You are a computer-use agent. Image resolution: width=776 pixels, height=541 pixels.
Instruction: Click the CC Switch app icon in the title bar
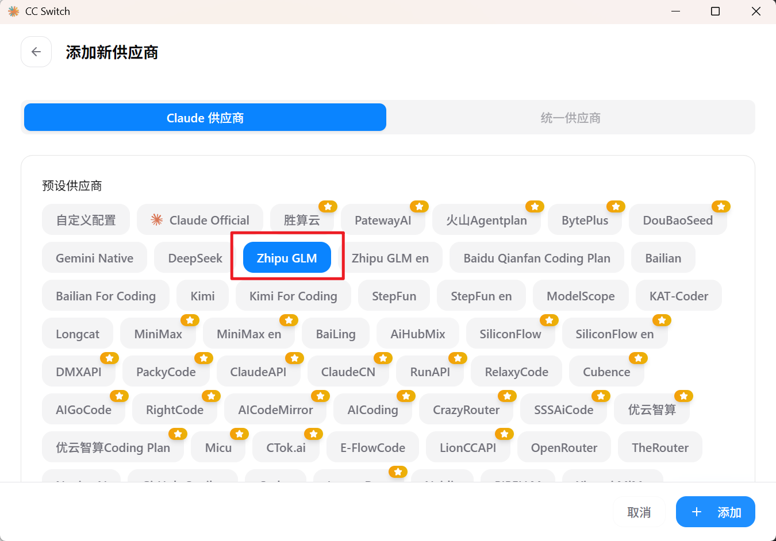coord(13,11)
